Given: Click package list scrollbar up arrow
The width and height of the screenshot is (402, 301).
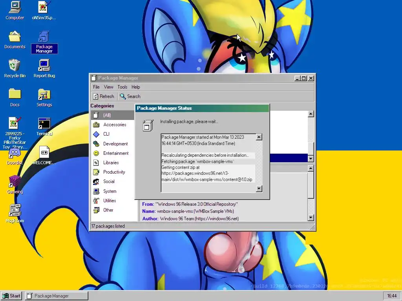Looking at the screenshot, I should pyautogui.click(x=311, y=114).
